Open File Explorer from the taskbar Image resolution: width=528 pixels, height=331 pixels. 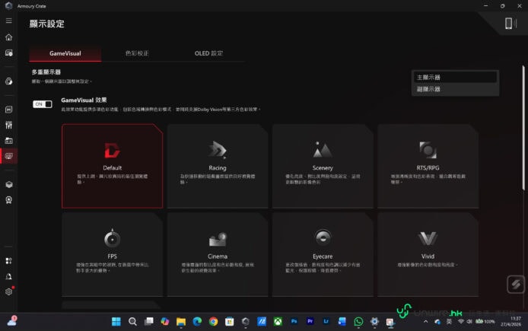181,322
